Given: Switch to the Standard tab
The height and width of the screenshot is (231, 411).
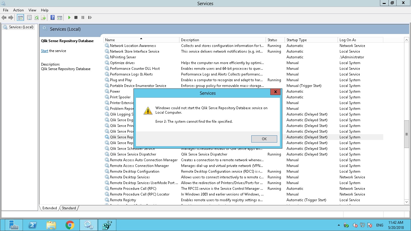Looking at the screenshot, I should click(x=69, y=208).
